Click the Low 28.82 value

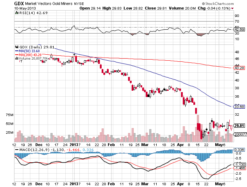pos(133,8)
